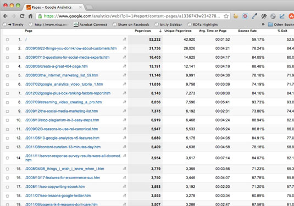Open external link icon for streaming_video_creating row
Image resolution: width=294 pixels, height=206 pixels.
pos(124,102)
